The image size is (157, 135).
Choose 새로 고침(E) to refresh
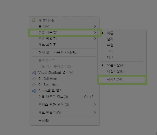[64, 45]
